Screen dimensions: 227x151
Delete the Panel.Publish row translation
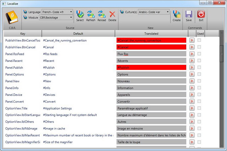[x=192, y=68]
